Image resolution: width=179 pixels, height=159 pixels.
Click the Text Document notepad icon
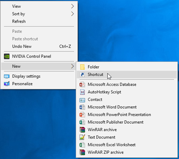82,137
